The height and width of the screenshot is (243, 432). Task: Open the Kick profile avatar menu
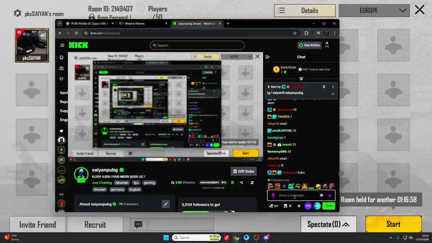(x=327, y=45)
